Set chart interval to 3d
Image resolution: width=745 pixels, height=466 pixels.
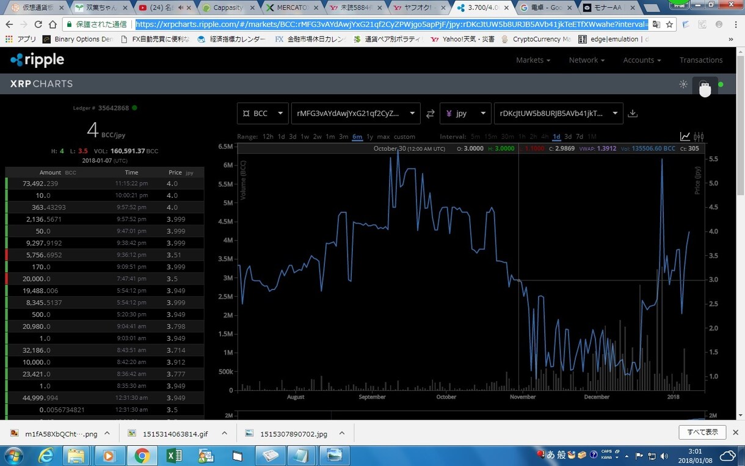tap(568, 137)
